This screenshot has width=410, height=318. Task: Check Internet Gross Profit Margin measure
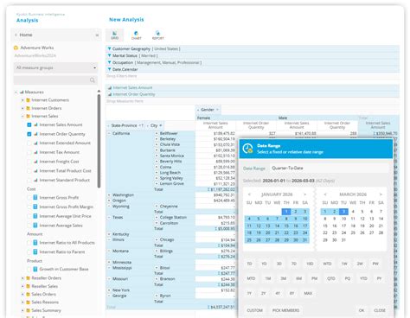(29, 207)
